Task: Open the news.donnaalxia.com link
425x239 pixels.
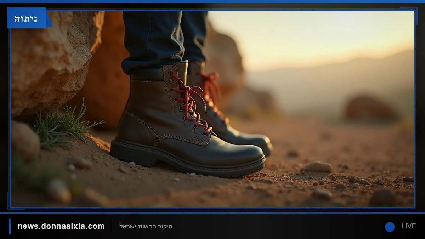Action: pos(61,226)
